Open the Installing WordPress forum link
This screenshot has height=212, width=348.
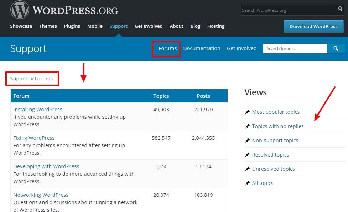[x=38, y=110]
